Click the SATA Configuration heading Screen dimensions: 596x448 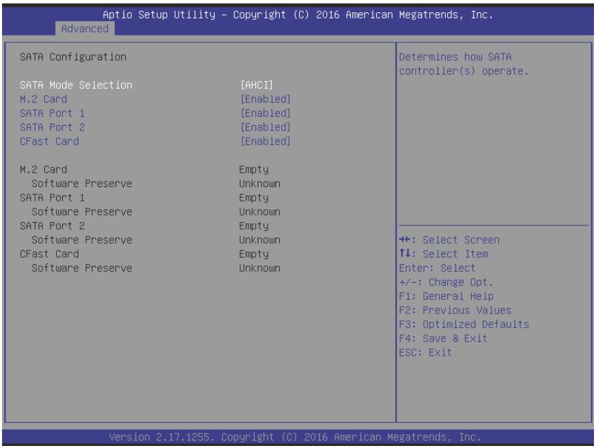[x=73, y=57]
